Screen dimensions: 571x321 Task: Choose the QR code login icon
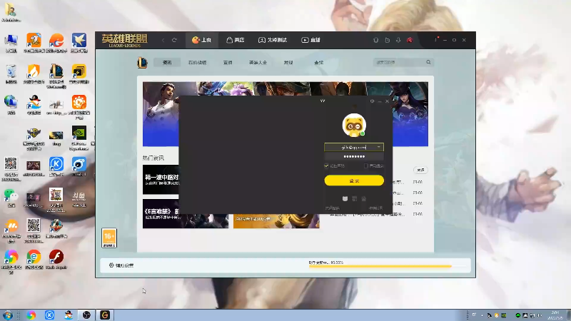coord(354,199)
